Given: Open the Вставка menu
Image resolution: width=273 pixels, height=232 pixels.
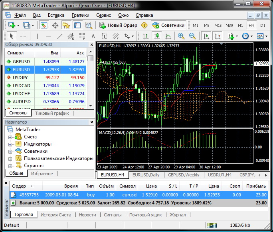Looking at the screenshot, I should point(56,15).
